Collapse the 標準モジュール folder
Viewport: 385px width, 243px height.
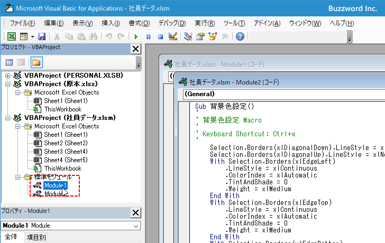pyautogui.click(x=17, y=177)
